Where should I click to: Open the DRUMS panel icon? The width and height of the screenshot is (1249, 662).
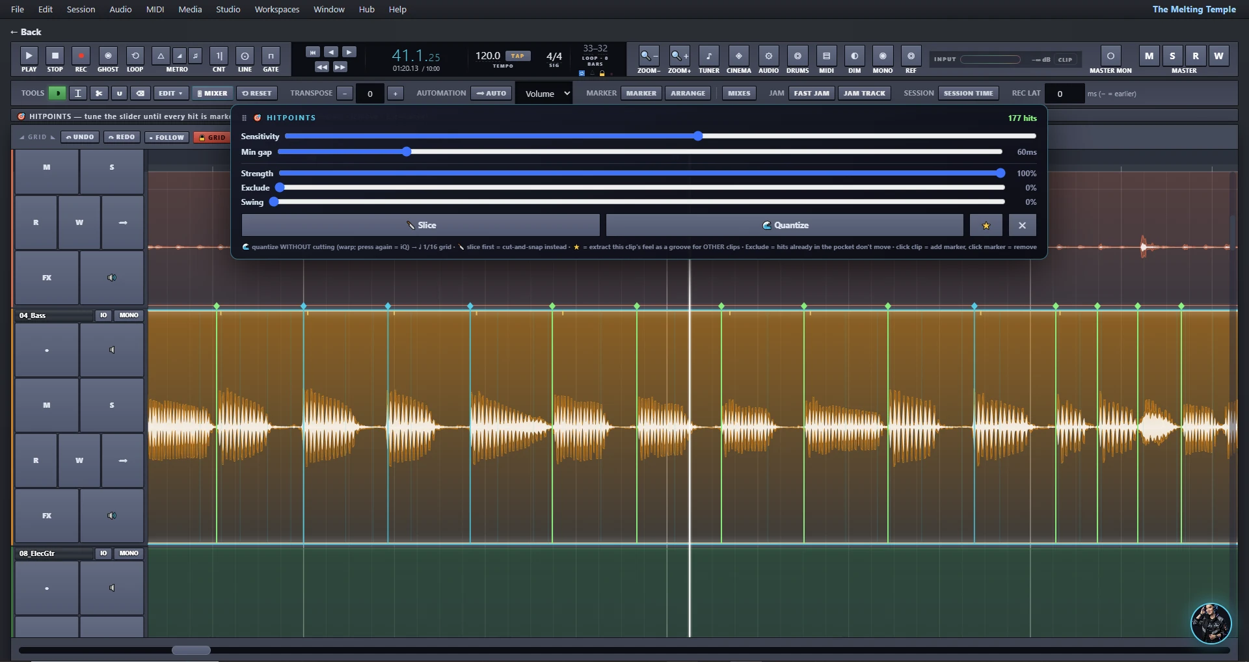point(798,56)
